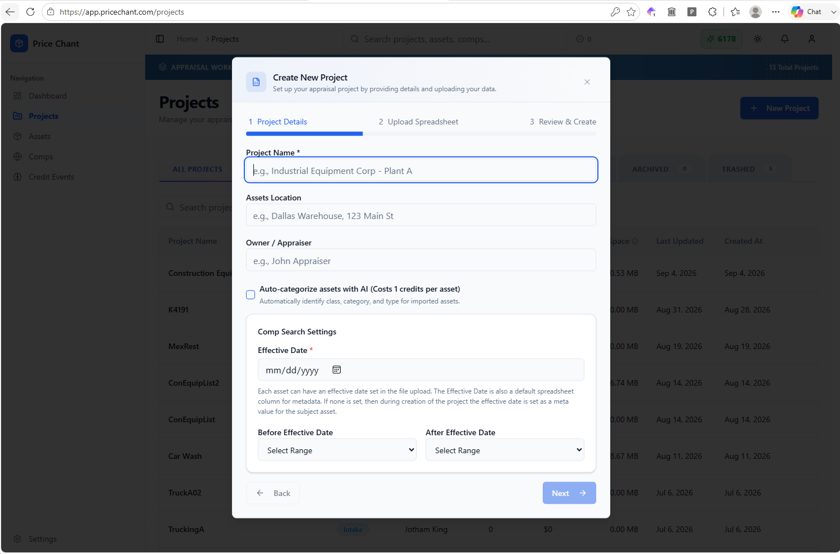Click the Home breadcrumb link
Viewport: 840px width, 554px height.
(187, 39)
